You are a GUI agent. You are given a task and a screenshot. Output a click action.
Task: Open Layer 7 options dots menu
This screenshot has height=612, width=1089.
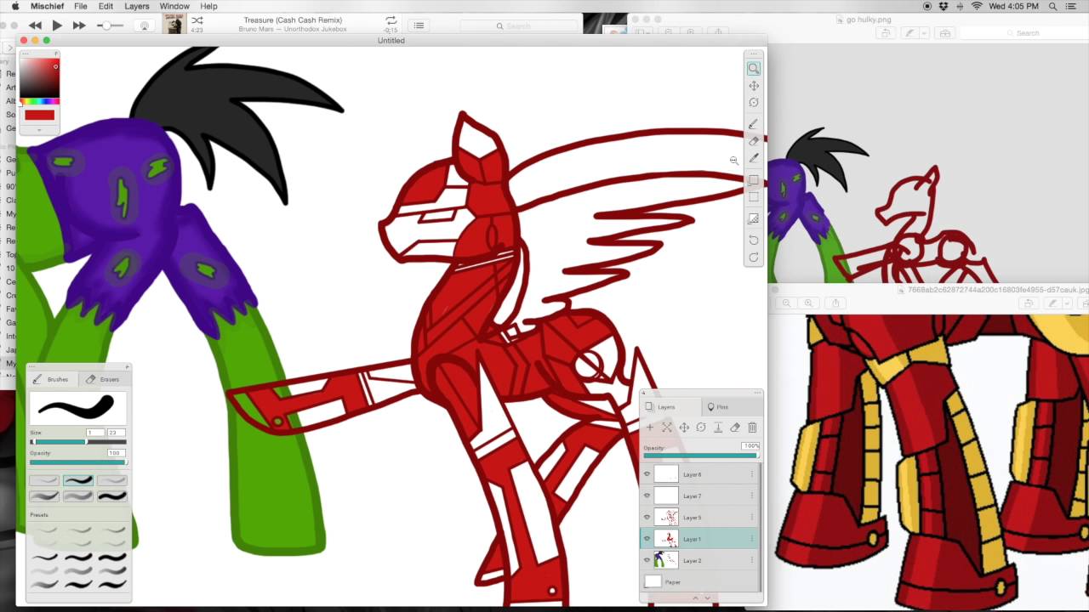[x=751, y=496]
